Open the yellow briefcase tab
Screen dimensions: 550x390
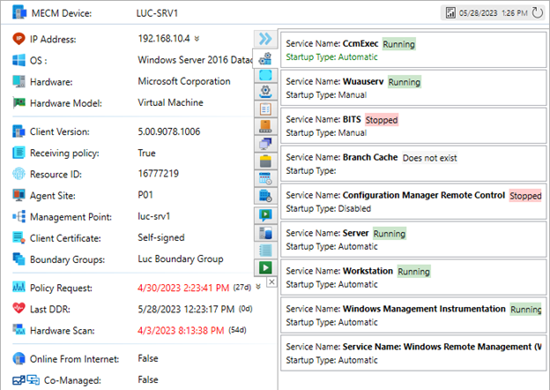coord(265,161)
